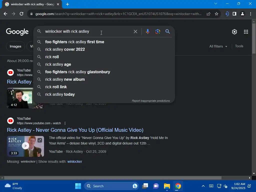The image size is (256, 192).
Task: Click the taskbar Search box
Action: click(x=111, y=186)
